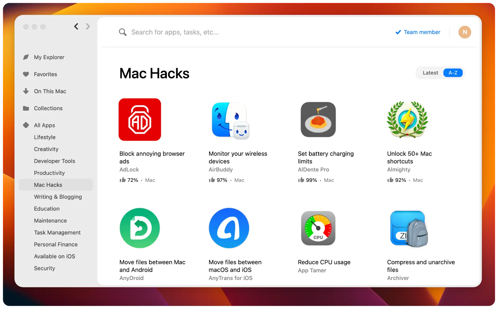The height and width of the screenshot is (309, 498).
Task: Open 'Set battery charging limits' title
Action: [x=326, y=157]
